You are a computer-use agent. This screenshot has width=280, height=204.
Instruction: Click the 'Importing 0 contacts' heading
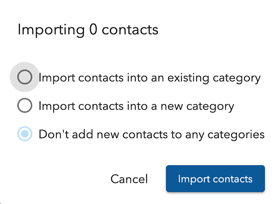click(x=88, y=30)
